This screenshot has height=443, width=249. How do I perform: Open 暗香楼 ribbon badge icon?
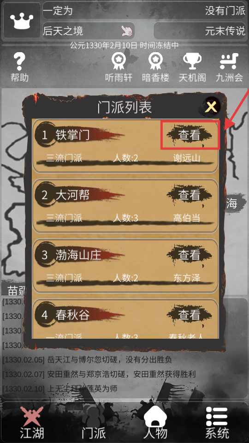coord(155,61)
